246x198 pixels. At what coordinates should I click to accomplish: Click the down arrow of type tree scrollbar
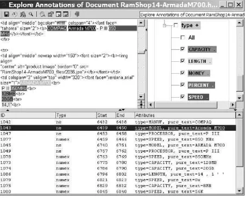click(x=239, y=98)
